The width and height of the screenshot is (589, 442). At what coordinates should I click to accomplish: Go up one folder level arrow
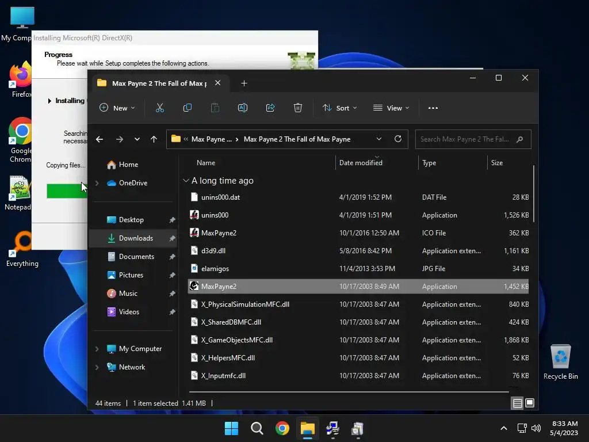(154, 139)
